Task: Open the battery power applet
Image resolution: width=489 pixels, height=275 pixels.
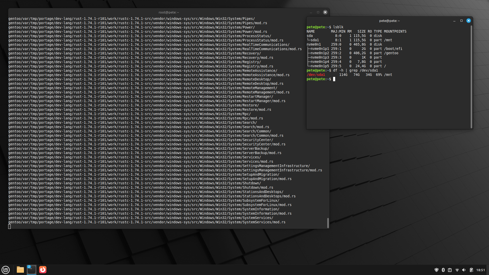Action: pyautogui.click(x=471, y=270)
